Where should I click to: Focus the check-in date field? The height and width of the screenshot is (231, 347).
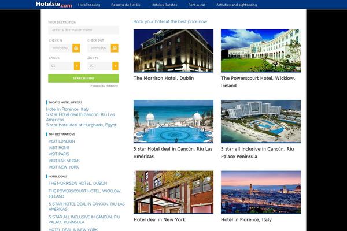coord(60,48)
